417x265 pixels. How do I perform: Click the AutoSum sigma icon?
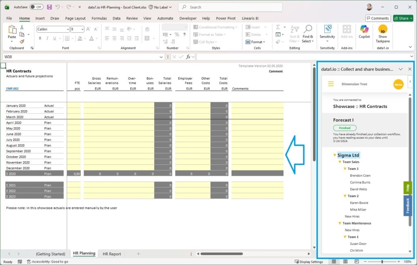point(278,27)
